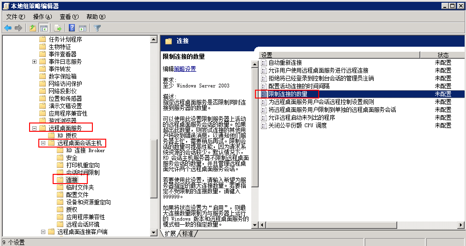
Task: Click the description pane scroll down arrow
Action: pyautogui.click(x=254, y=225)
